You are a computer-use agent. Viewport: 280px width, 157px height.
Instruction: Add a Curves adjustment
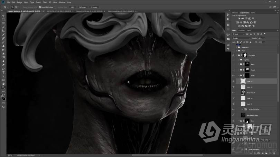[246, 19]
